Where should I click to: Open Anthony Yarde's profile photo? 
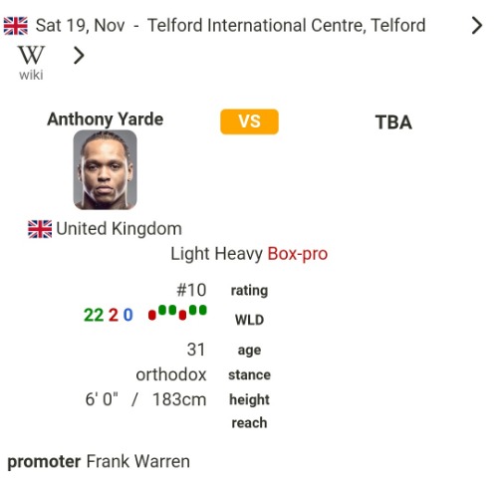[x=105, y=169]
